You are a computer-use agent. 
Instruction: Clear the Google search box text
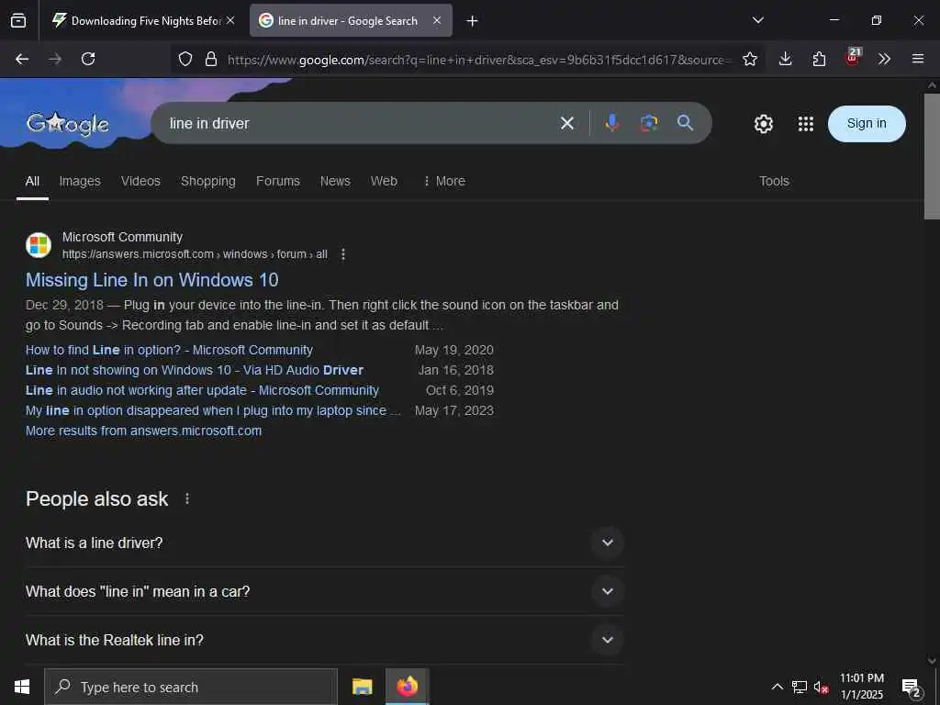(x=567, y=124)
